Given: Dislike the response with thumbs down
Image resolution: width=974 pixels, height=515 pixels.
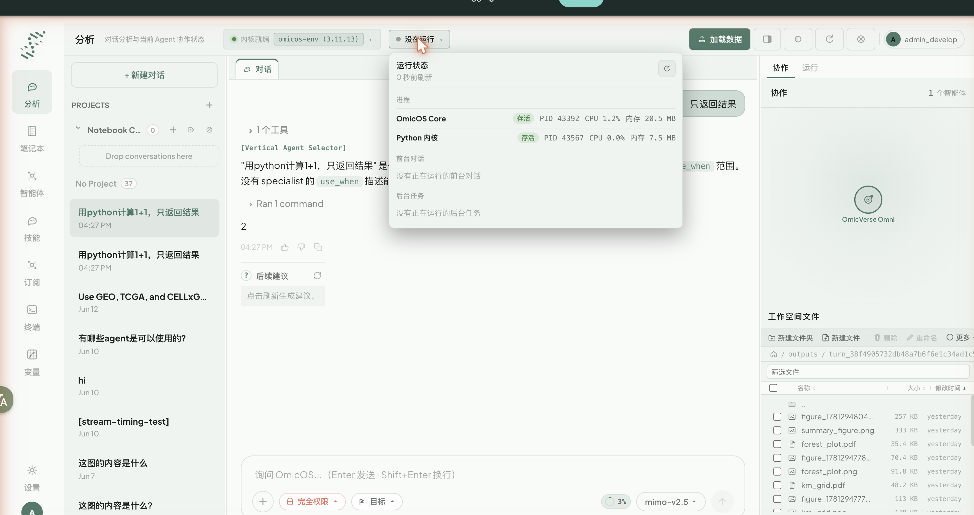Looking at the screenshot, I should (301, 247).
